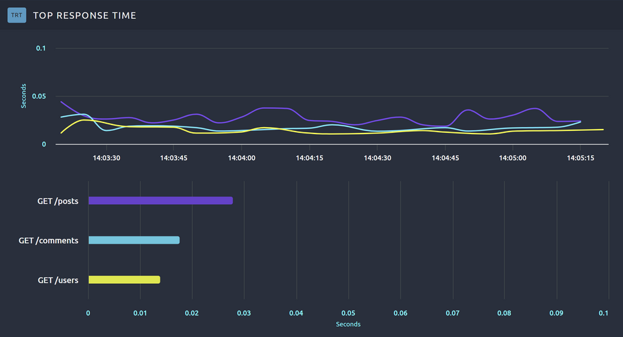The image size is (623, 337).
Task: Click the 14:03:45 time axis tick
Action: point(173,157)
